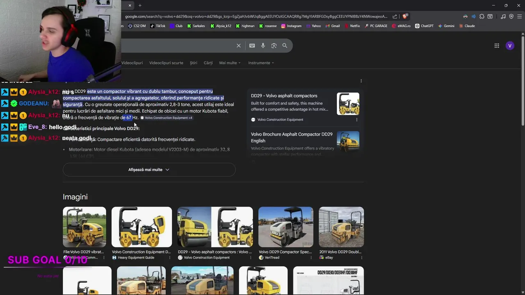Open the Wikimedia Volvo DD29 image thumbnail
Image resolution: width=525 pixels, height=295 pixels.
click(84, 227)
